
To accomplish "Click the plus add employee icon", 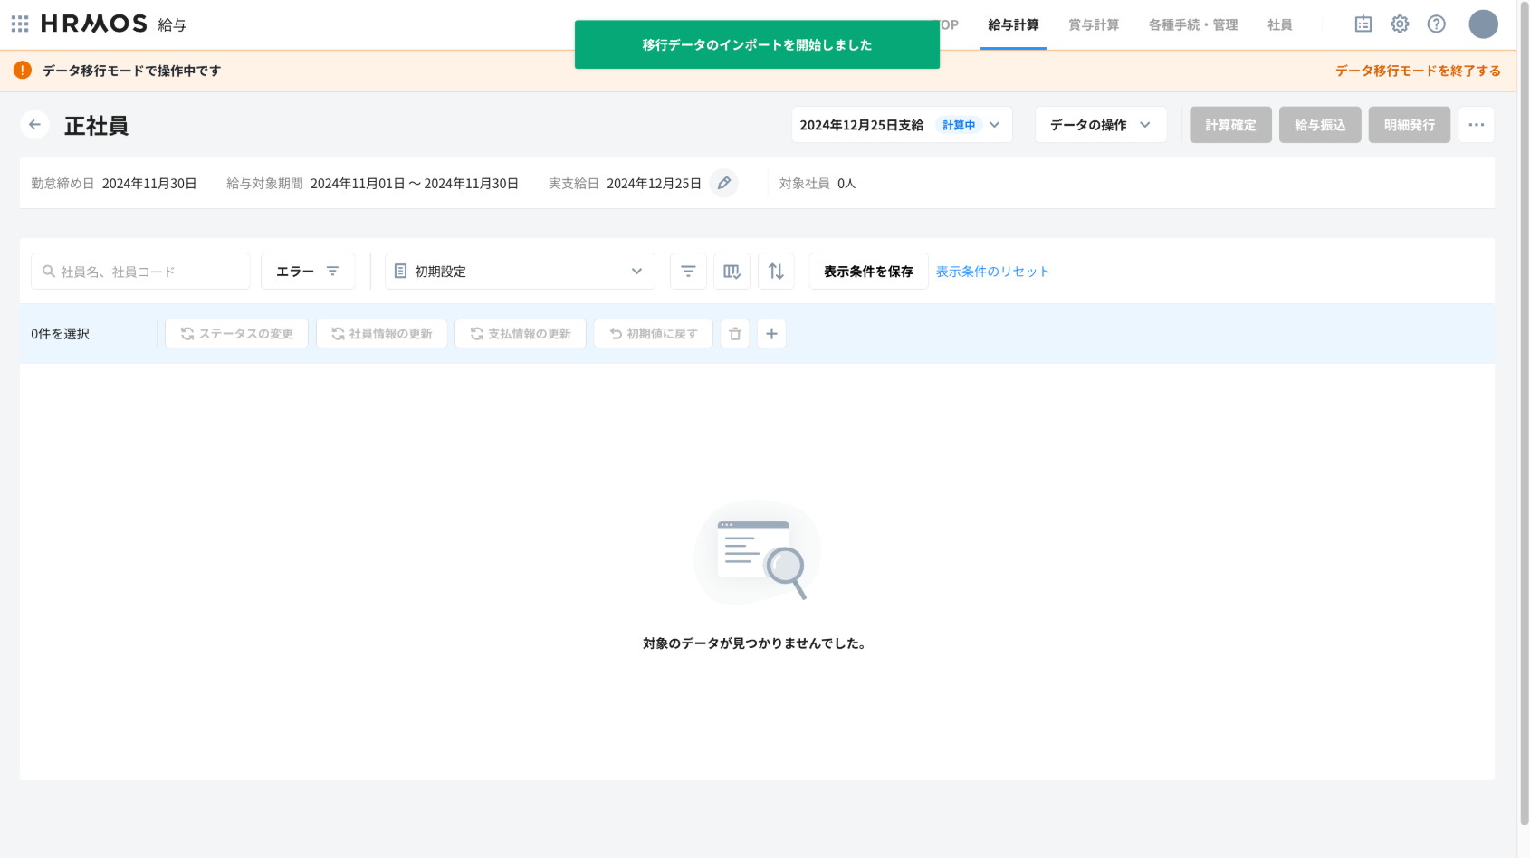I will (771, 334).
